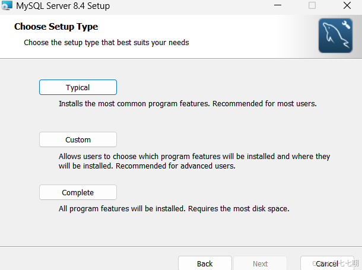Viewport: 362px width, 270px height.
Task: Click 'Choose the setup type that best suits your needs'
Action: (106, 43)
